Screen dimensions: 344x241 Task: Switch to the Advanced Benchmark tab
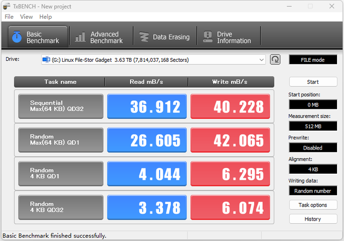pyautogui.click(x=99, y=37)
